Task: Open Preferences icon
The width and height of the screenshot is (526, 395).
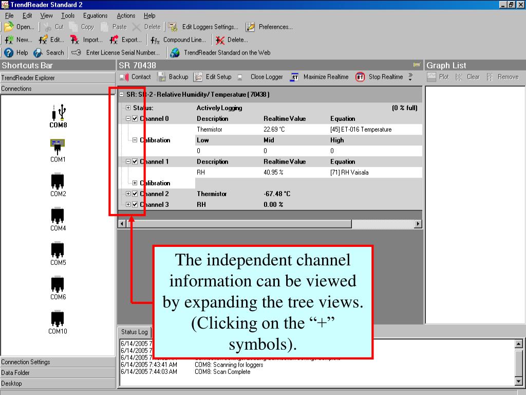Action: (x=250, y=27)
